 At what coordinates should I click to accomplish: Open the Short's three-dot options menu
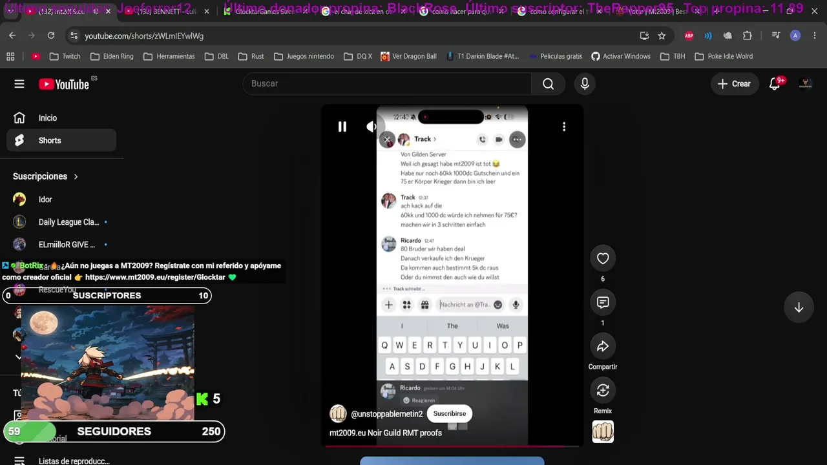(x=564, y=127)
